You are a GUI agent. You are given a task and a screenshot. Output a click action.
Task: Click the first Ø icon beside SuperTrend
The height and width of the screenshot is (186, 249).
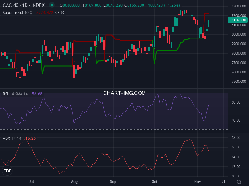click(57, 12)
